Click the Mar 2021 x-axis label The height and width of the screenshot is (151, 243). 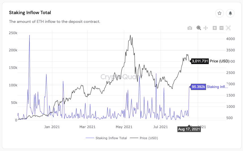click(87, 127)
